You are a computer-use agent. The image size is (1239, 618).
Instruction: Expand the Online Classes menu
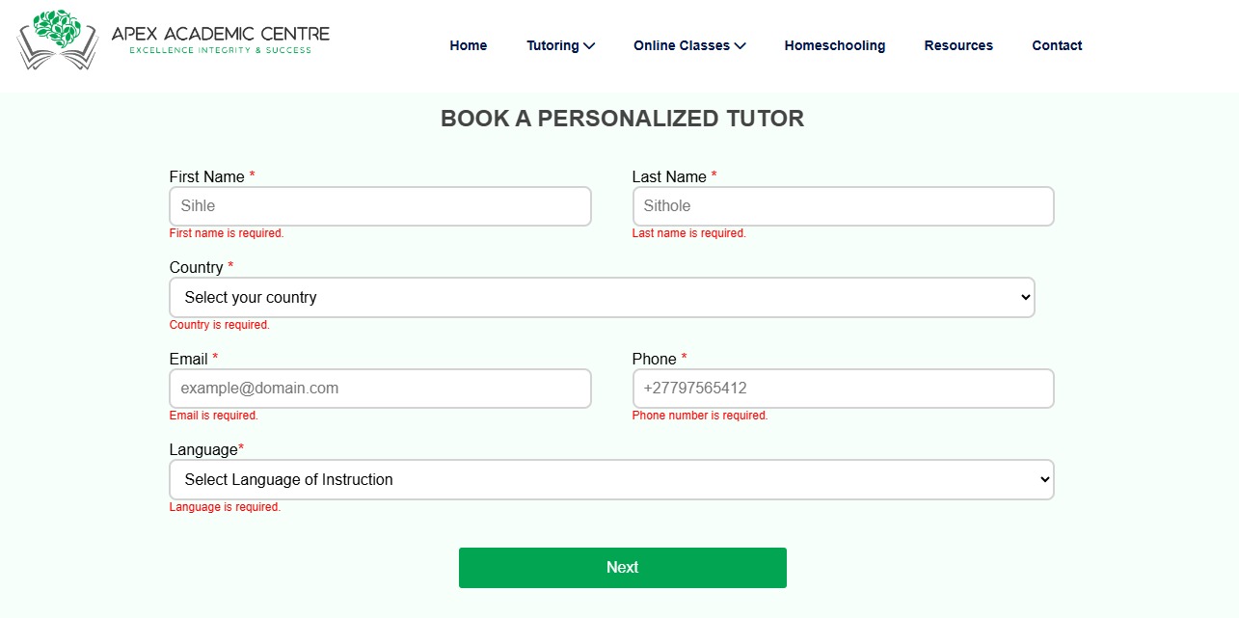tap(689, 45)
